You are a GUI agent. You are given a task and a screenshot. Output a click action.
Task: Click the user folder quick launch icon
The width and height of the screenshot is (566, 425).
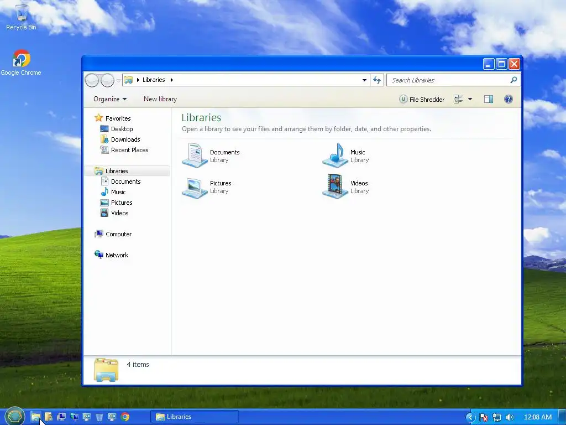(49, 417)
